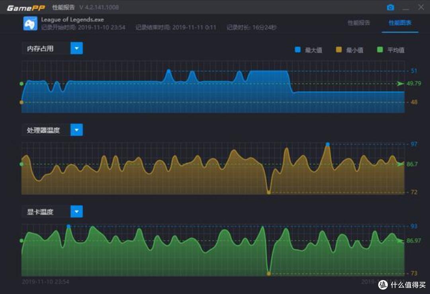Click the 性能报告 title bar label
The image size is (430, 294).
63,8
